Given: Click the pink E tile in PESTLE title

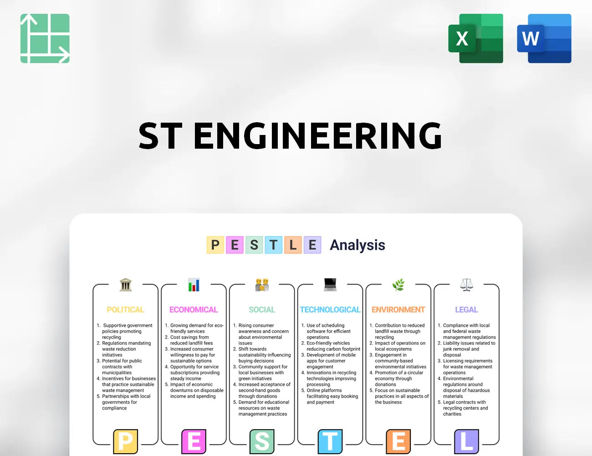Looking at the screenshot, I should [x=235, y=245].
